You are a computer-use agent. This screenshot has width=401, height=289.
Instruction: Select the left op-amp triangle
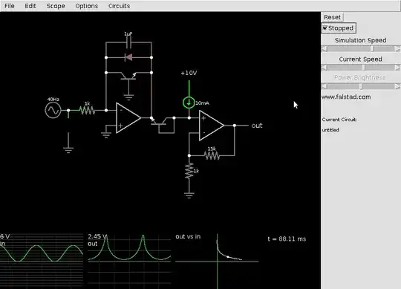pyautogui.click(x=128, y=118)
